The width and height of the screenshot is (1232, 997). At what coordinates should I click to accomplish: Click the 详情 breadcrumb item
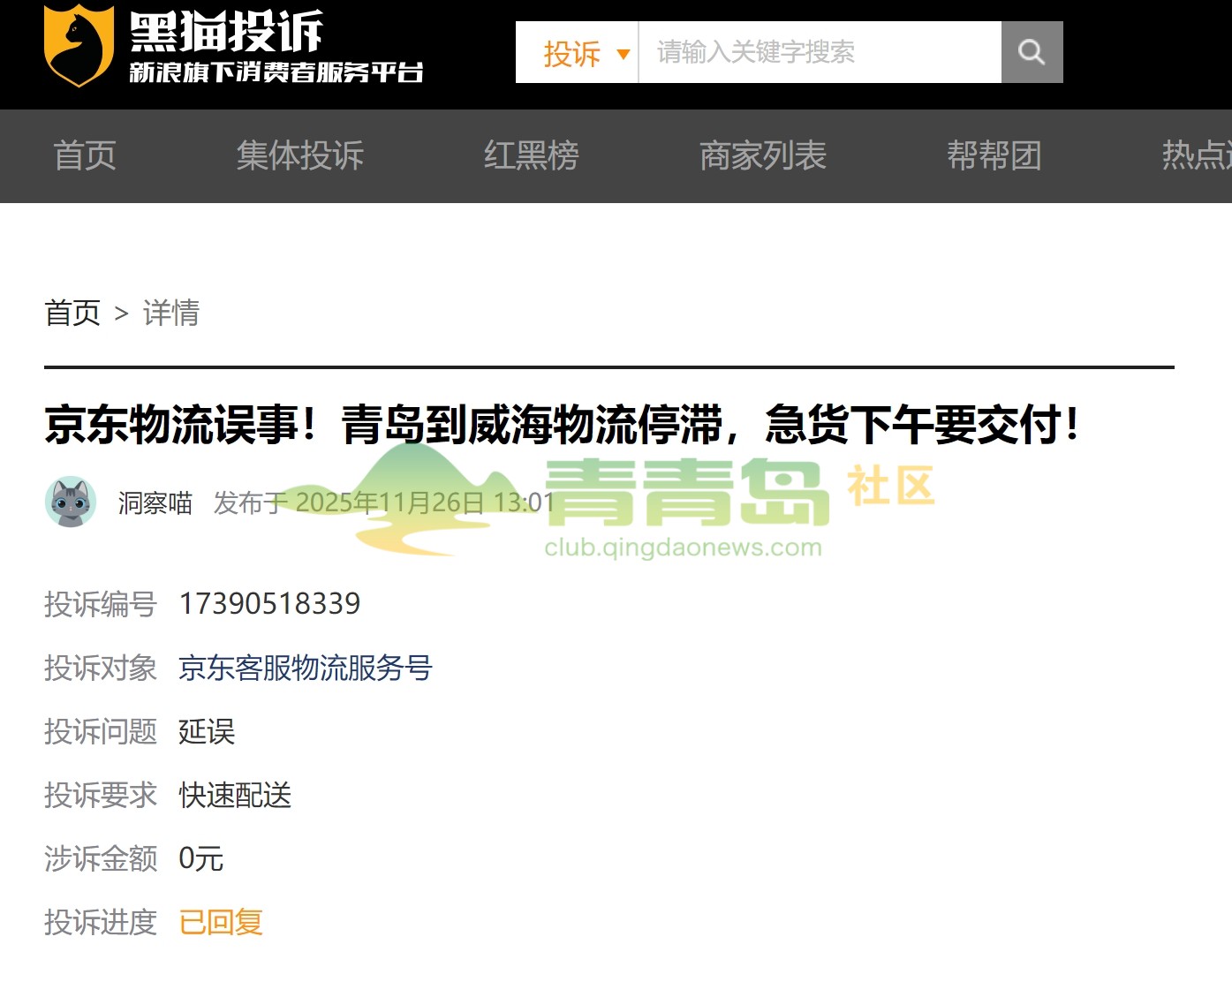pyautogui.click(x=171, y=313)
